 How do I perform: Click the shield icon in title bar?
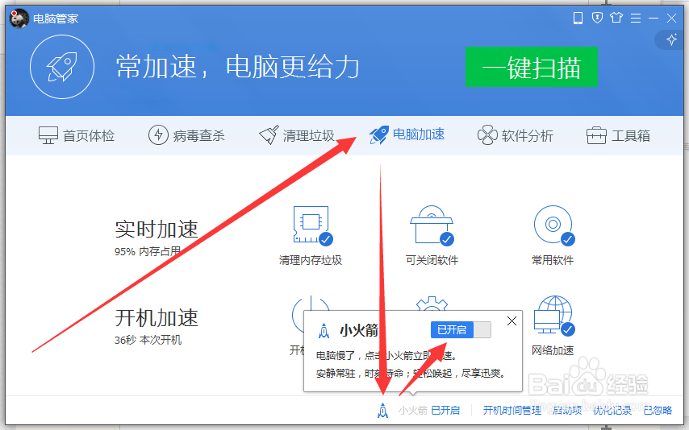pyautogui.click(x=597, y=18)
